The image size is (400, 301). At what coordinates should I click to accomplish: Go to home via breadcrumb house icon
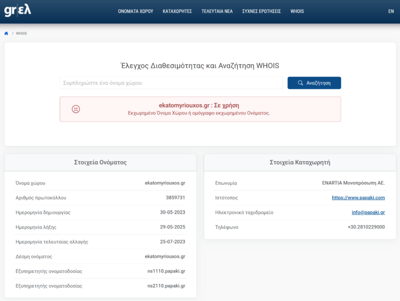[6, 34]
